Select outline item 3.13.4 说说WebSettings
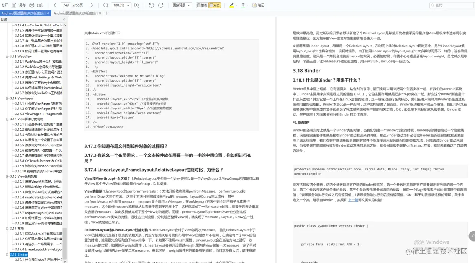Screen dimensions: 475x263 click(39, 77)
